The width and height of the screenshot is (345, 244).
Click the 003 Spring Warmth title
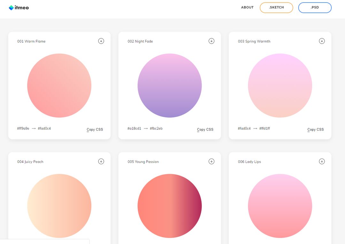(254, 41)
